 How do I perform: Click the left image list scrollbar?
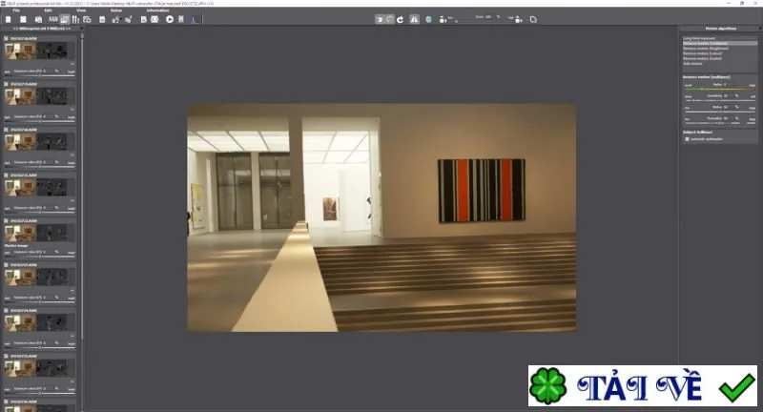tap(82, 185)
